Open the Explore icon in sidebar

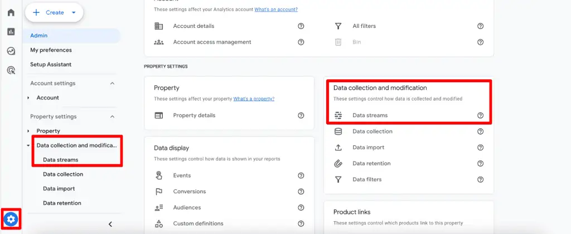[11, 51]
